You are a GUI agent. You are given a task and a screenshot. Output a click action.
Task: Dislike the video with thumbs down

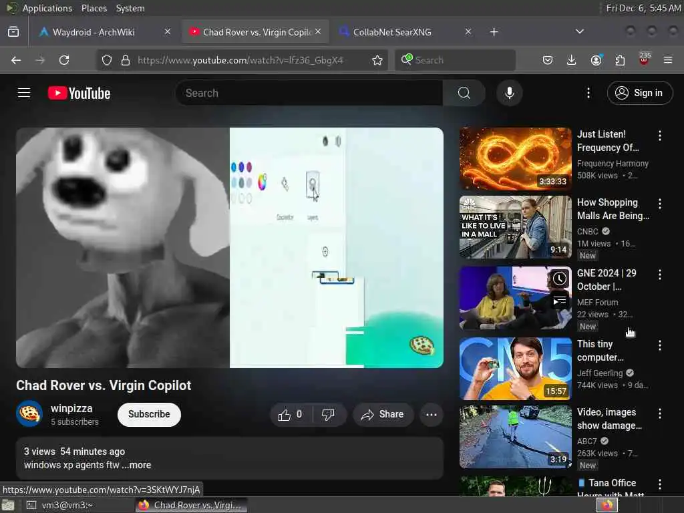328,414
